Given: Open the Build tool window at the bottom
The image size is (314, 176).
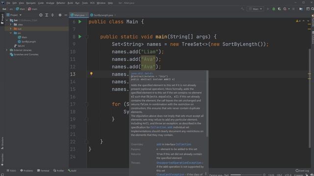Looking at the screenshot, I should click(72, 171).
